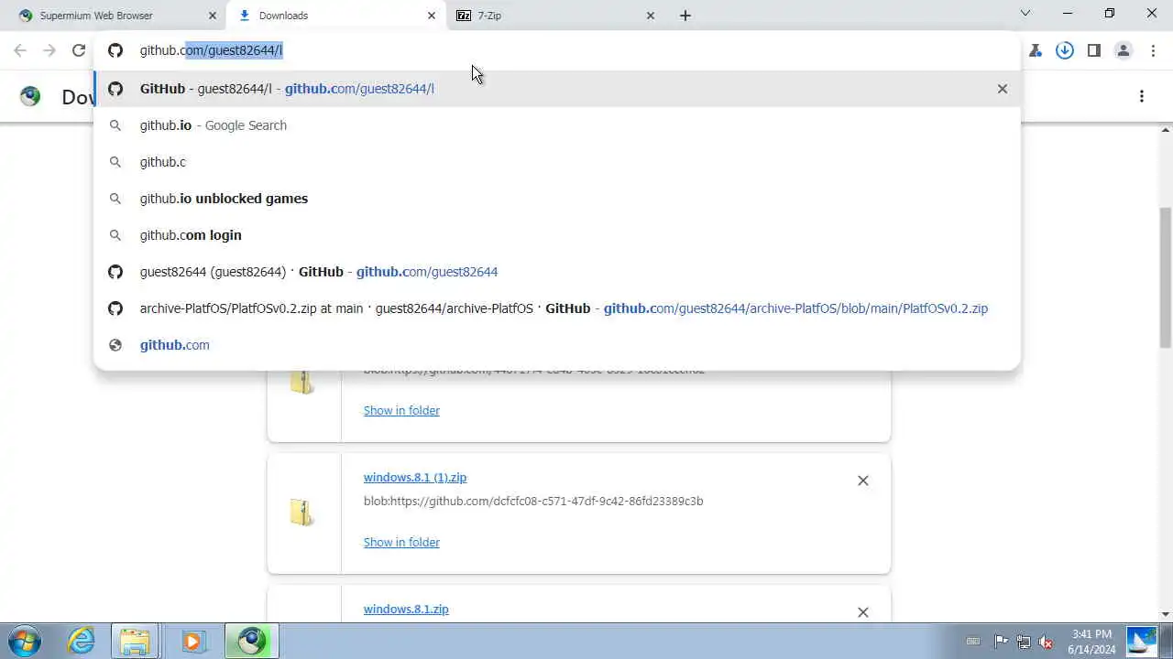
Task: Click the GitHub icon on archive-PlatfOS row
Action: click(115, 308)
